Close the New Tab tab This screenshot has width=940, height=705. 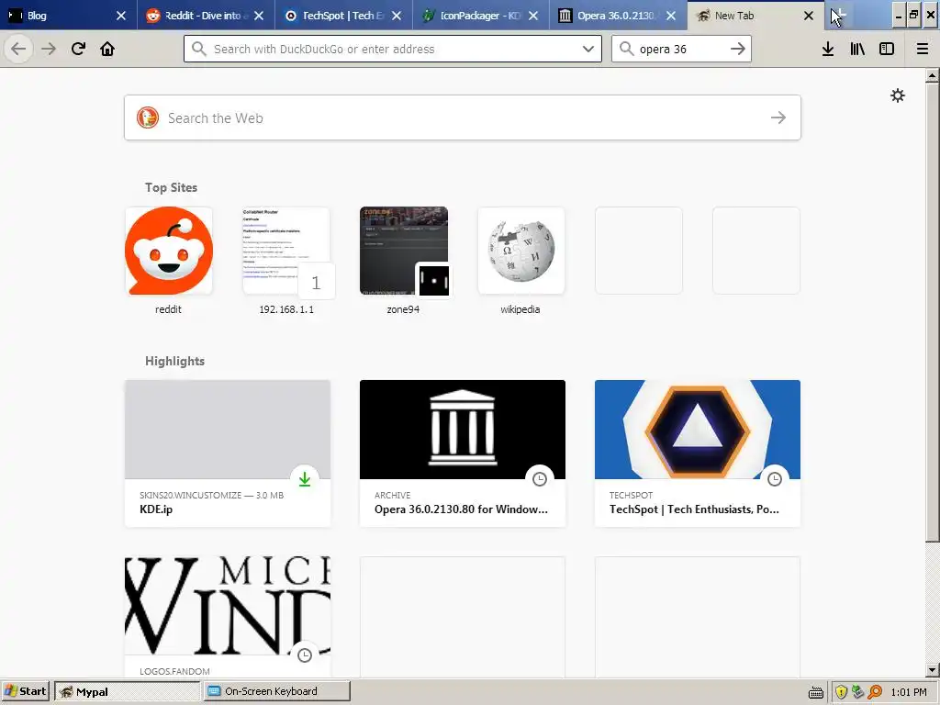(x=809, y=16)
